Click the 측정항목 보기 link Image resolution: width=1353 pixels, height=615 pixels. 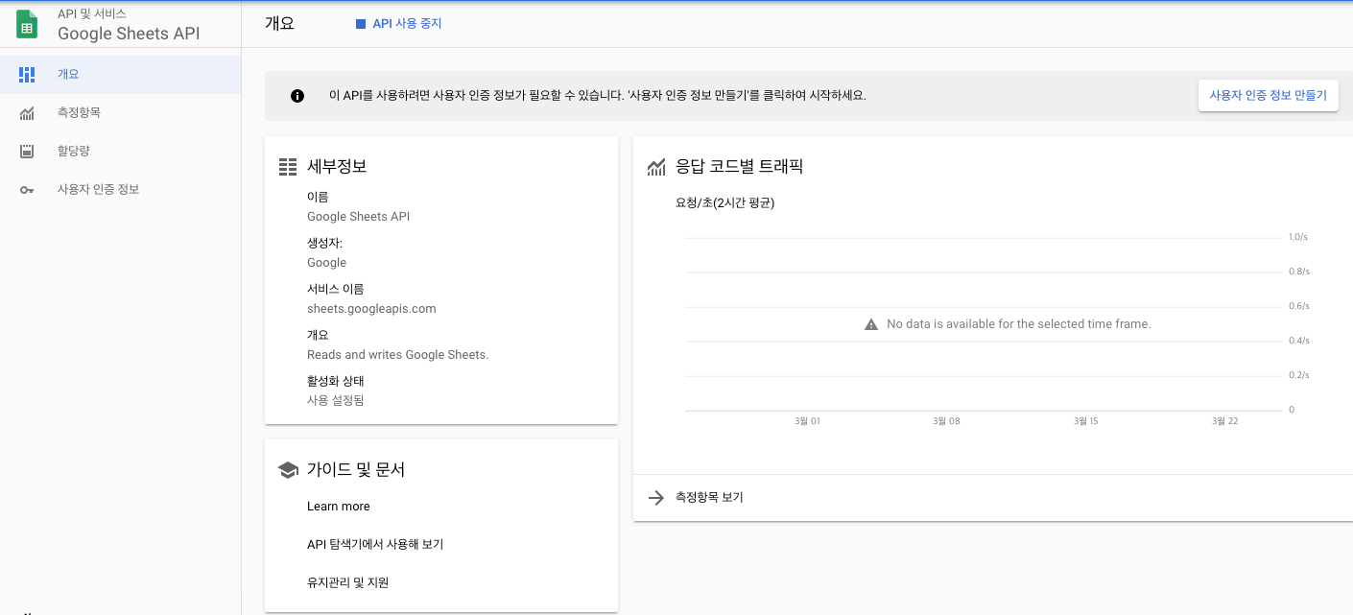pyautogui.click(x=709, y=498)
